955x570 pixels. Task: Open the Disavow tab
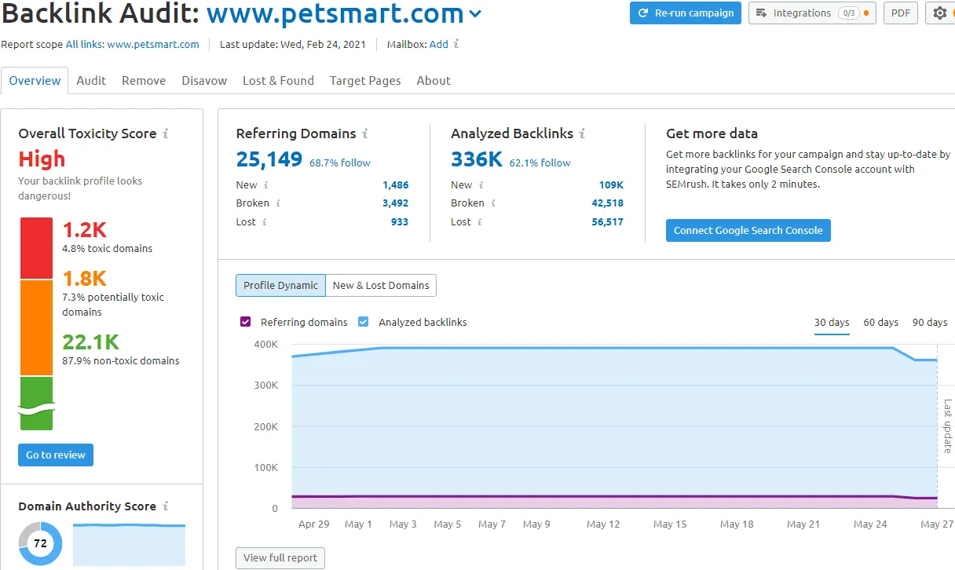pos(204,80)
